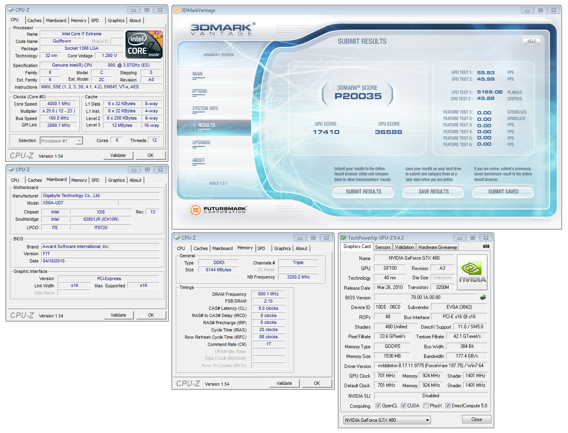The image size is (568, 433).
Task: Maximize the 3DMarkVantage window
Action: click(540, 10)
